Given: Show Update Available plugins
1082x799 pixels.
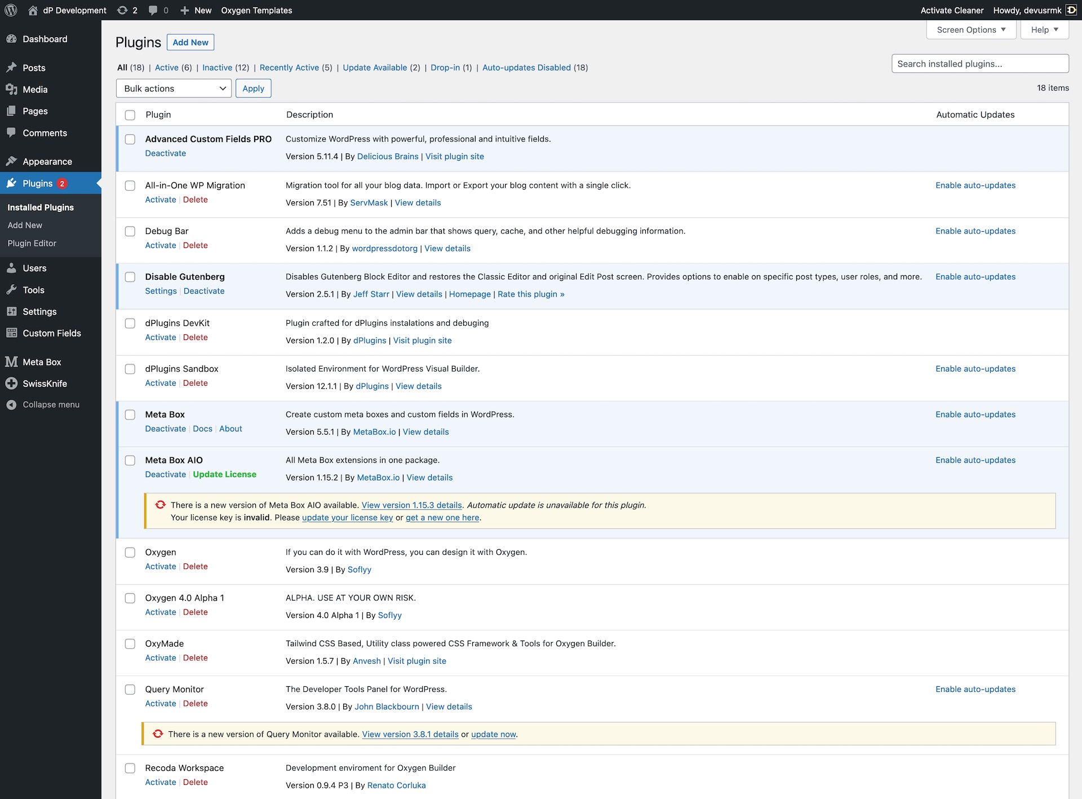Looking at the screenshot, I should [x=375, y=68].
